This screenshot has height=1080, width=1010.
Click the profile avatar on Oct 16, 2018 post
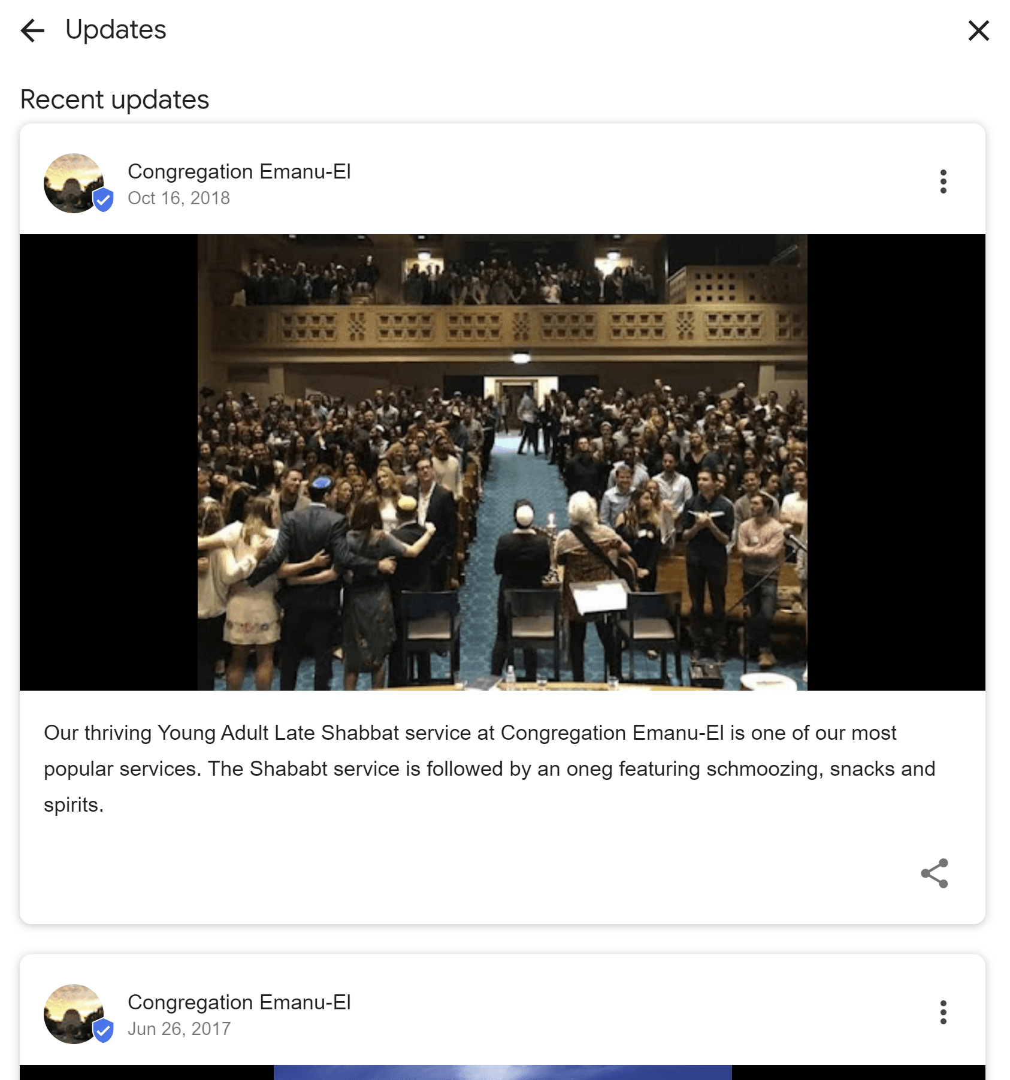pos(74,183)
